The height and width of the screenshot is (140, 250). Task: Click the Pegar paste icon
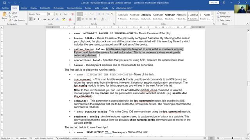5,14
